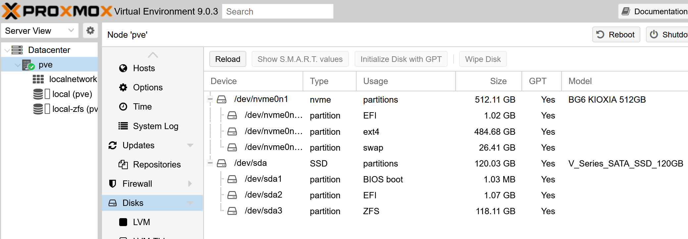
Task: Click the /dev/sda1 partition disk icon
Action: coord(232,179)
